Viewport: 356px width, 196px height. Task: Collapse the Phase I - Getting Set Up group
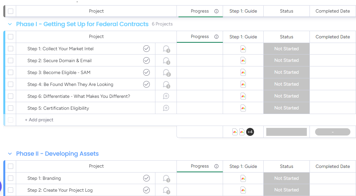(x=10, y=24)
